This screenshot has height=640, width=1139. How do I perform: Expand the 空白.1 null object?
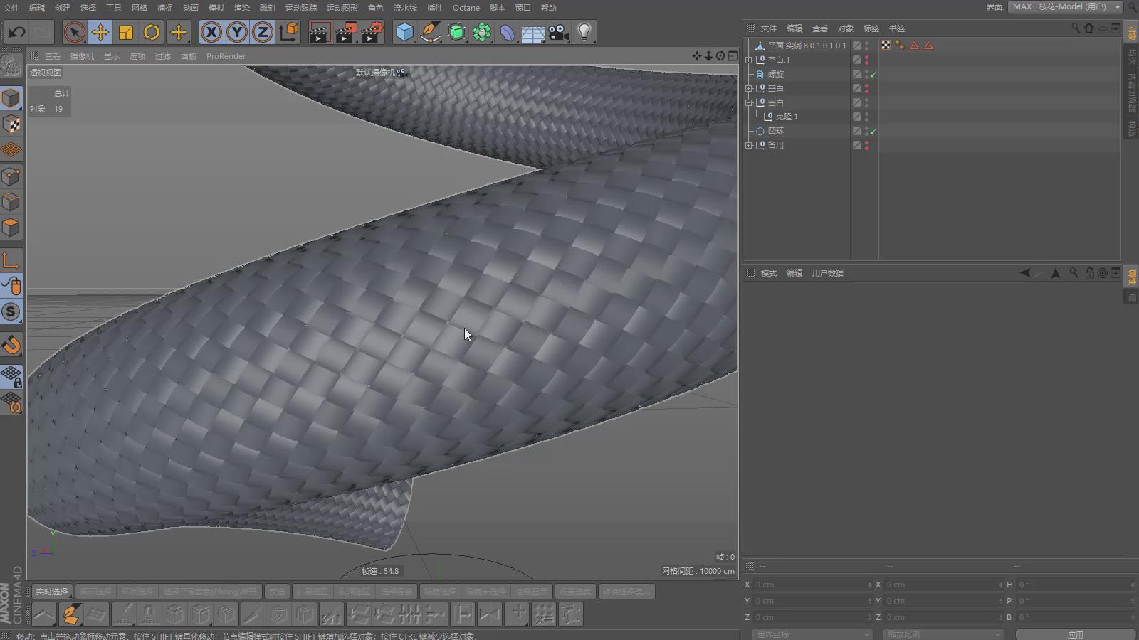coord(749,60)
